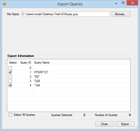Click the Select column header
The height and width of the screenshot is (131, 140).
(x=13, y=63)
